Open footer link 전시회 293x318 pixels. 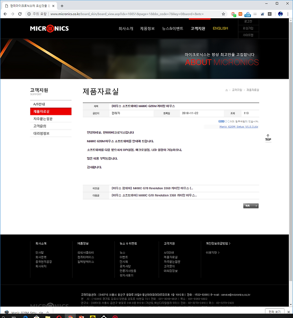(124, 262)
